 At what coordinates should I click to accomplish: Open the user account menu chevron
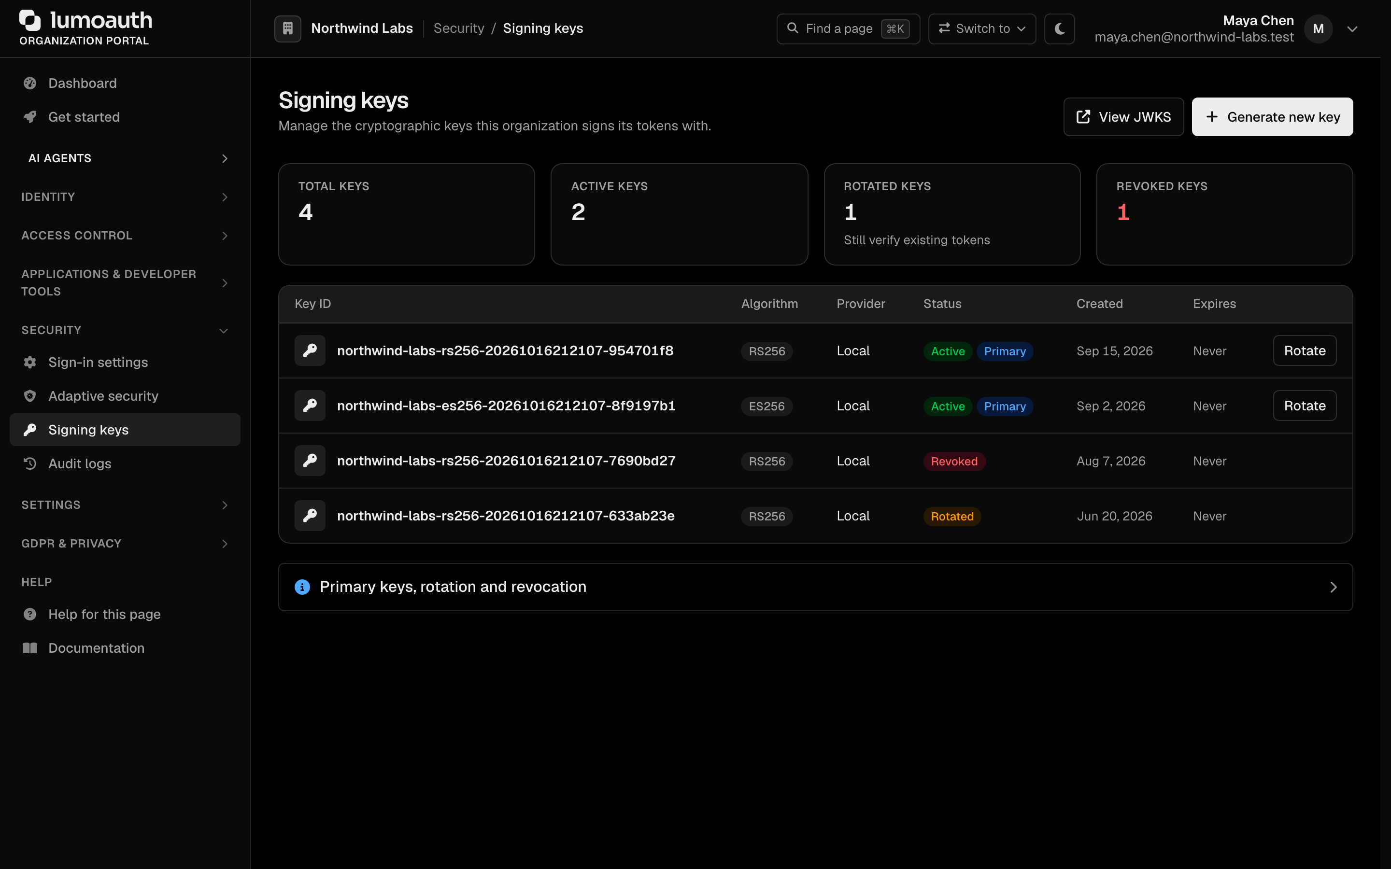tap(1352, 29)
